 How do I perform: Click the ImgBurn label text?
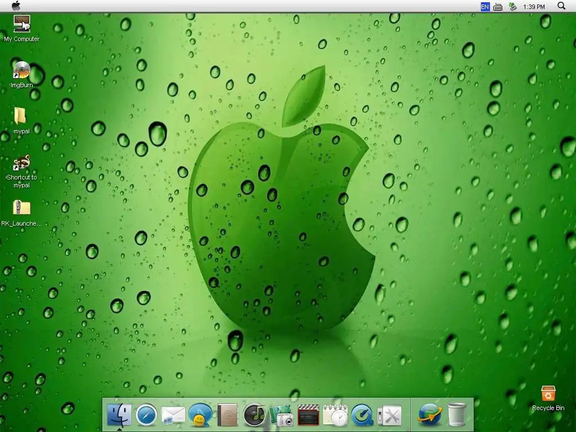[x=22, y=85]
